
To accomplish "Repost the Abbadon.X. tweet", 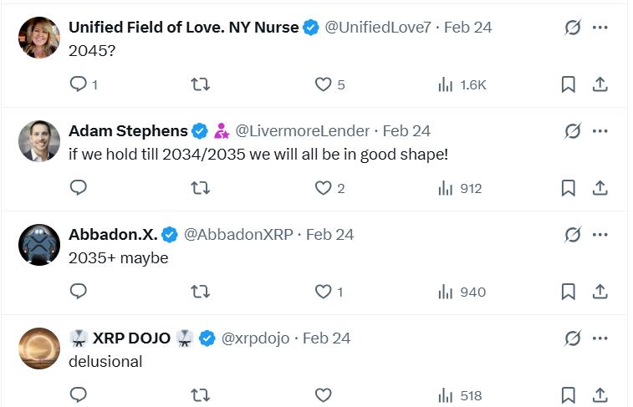I will point(200,292).
